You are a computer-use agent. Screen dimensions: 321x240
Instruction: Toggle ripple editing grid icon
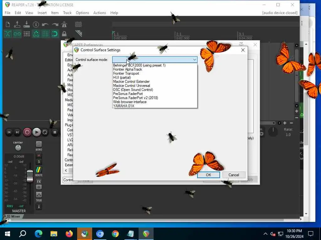point(27,34)
